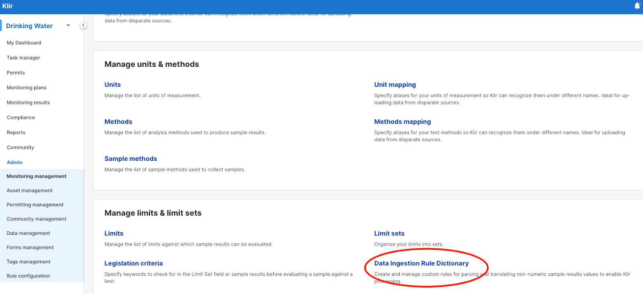The height and width of the screenshot is (294, 643).
Task: Open the Units link
Action: [x=113, y=84]
